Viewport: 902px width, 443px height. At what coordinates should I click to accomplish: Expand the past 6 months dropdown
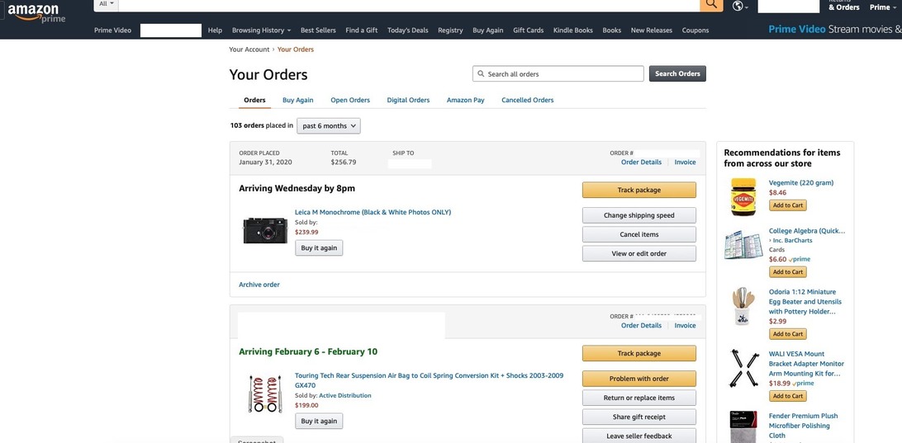(x=329, y=126)
